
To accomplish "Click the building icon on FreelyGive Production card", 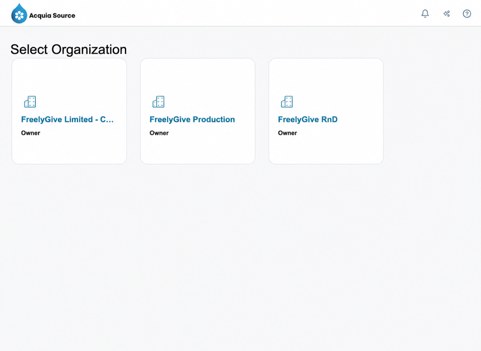I will (x=158, y=102).
